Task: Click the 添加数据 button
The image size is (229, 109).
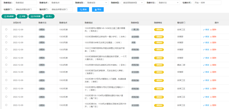Action: pyautogui.click(x=9, y=16)
